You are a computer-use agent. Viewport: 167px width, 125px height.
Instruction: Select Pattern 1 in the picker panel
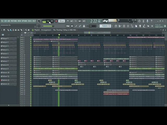[9, 39]
